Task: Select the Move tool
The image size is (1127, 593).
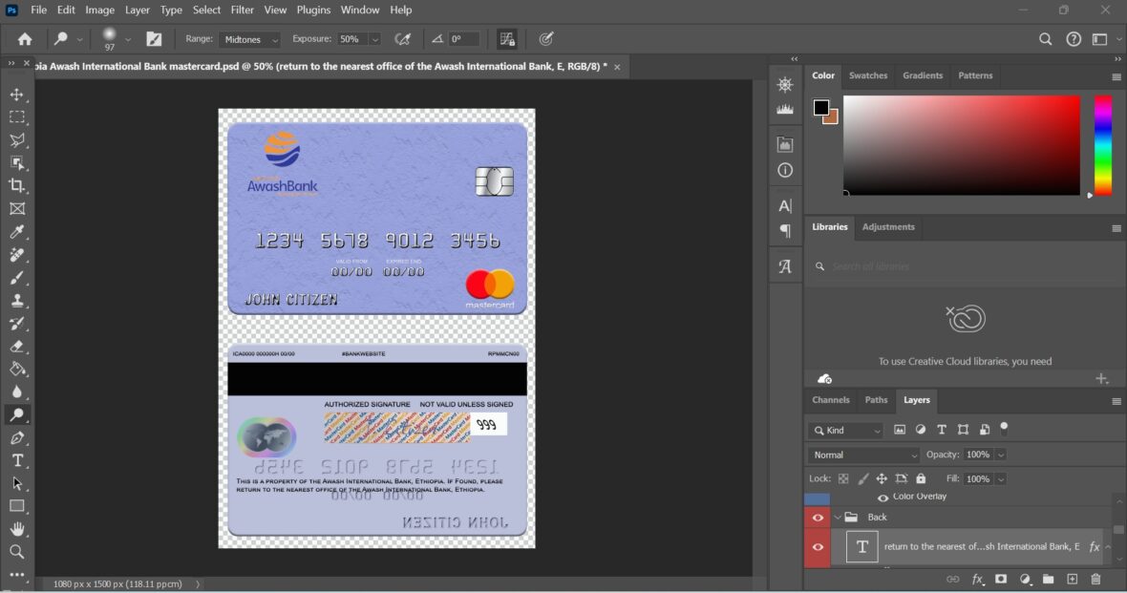Action: pos(17,95)
